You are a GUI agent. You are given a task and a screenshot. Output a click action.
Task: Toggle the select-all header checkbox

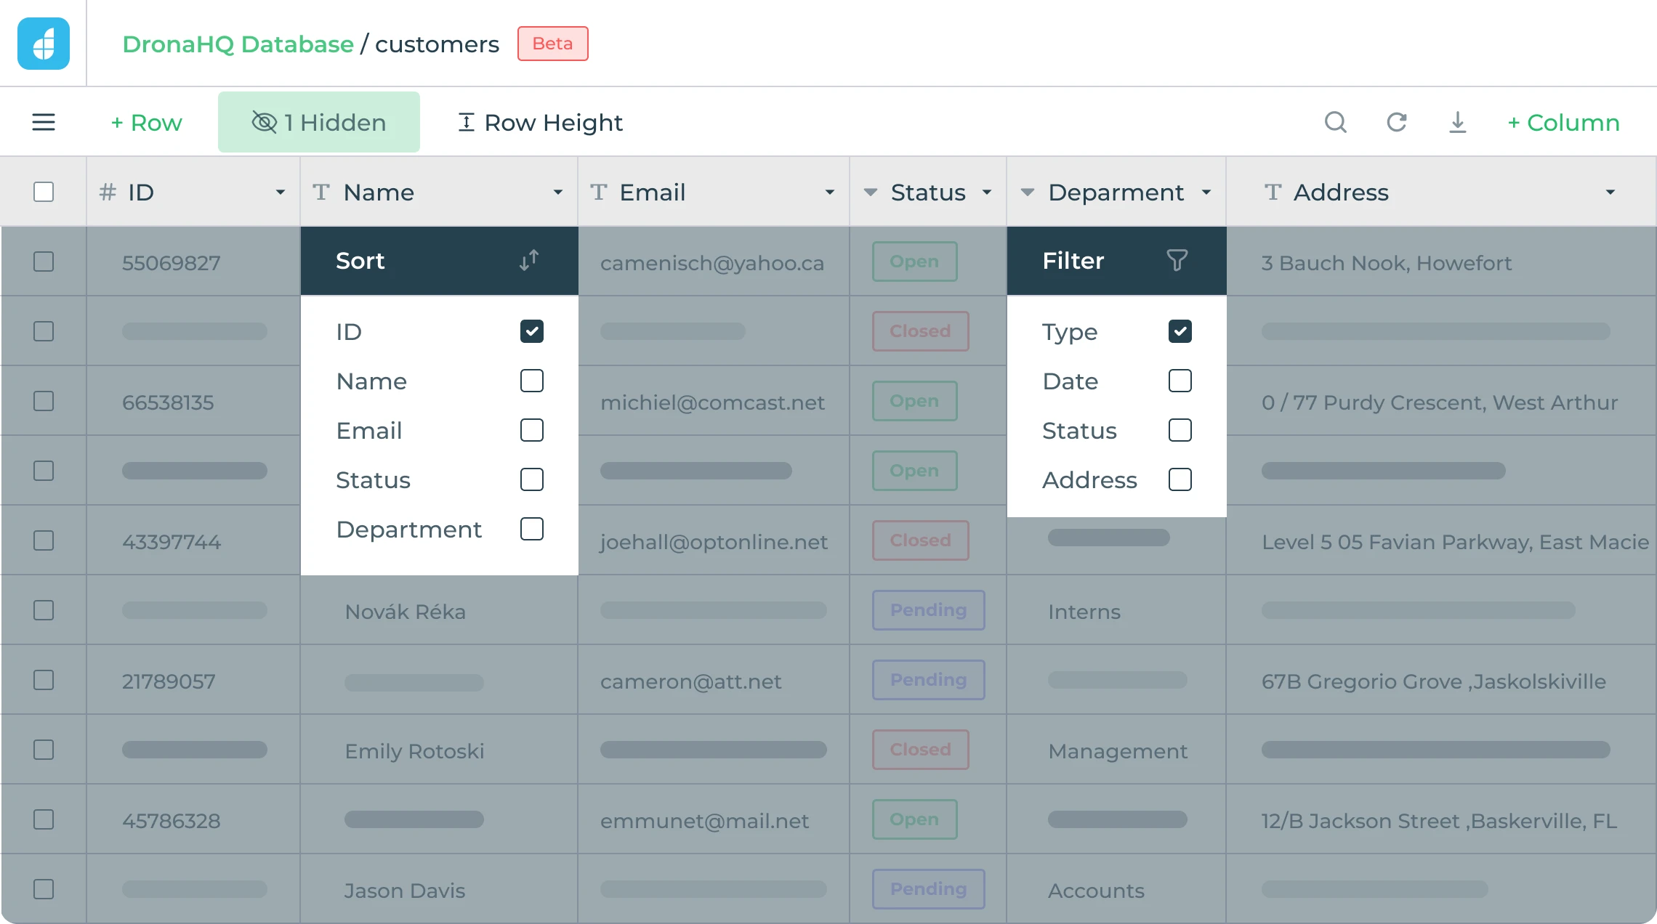click(x=44, y=192)
